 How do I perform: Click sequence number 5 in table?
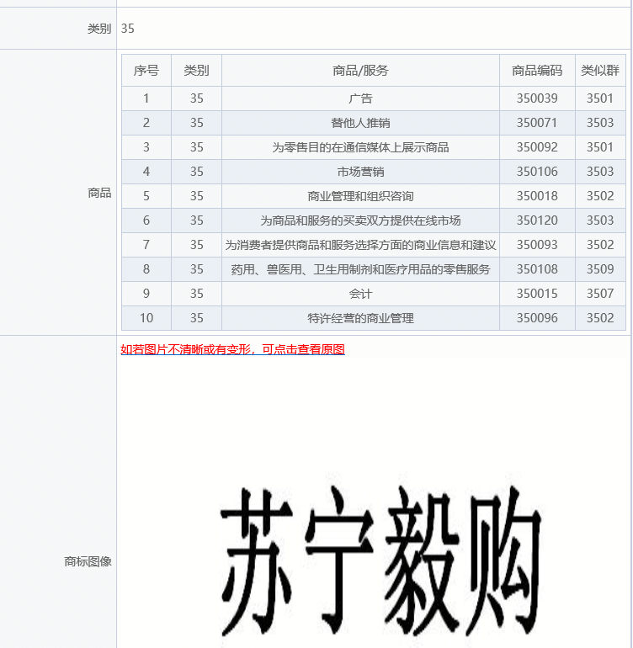146,196
